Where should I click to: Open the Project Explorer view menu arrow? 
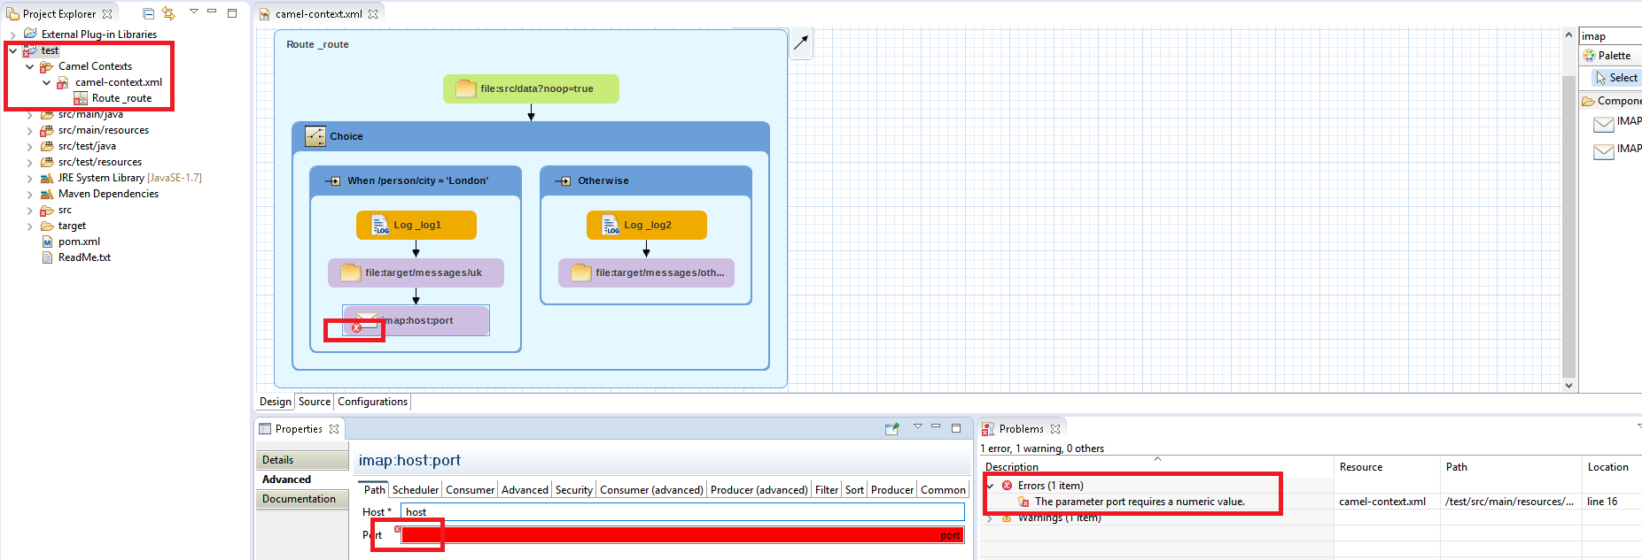[193, 12]
